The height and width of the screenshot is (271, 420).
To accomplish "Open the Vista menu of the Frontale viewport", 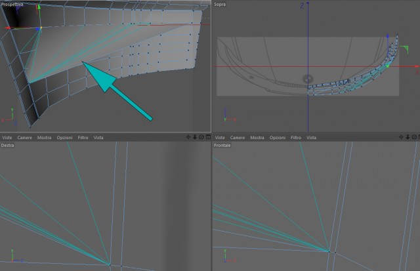I will 311,137.
